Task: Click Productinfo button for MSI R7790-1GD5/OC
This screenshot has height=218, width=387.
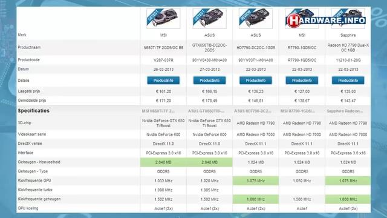Action: [302, 81]
